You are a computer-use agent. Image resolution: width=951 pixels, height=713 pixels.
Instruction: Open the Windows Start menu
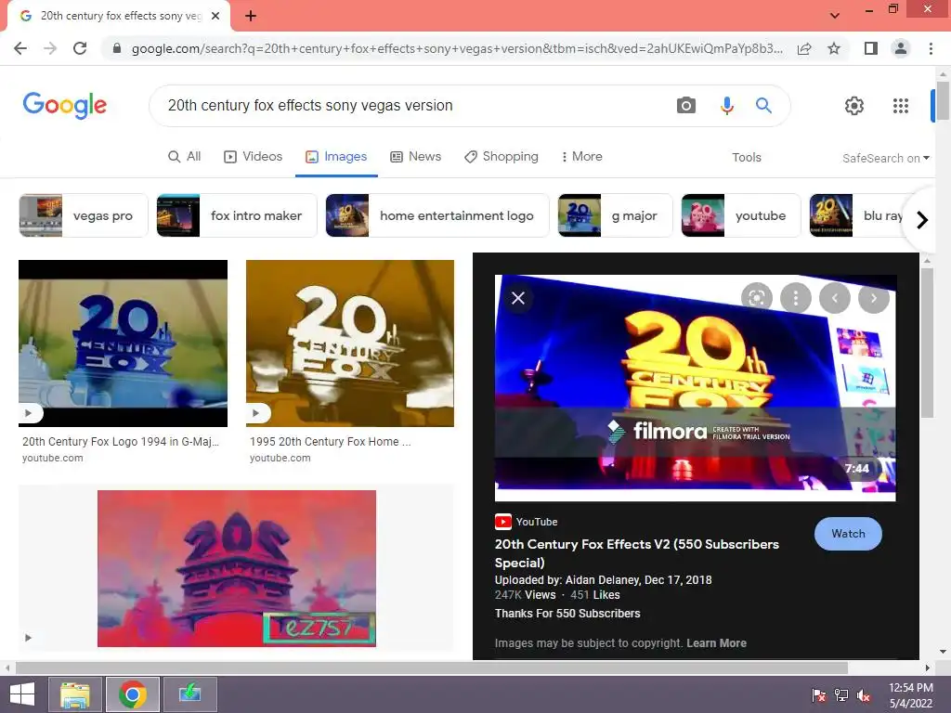click(22, 694)
